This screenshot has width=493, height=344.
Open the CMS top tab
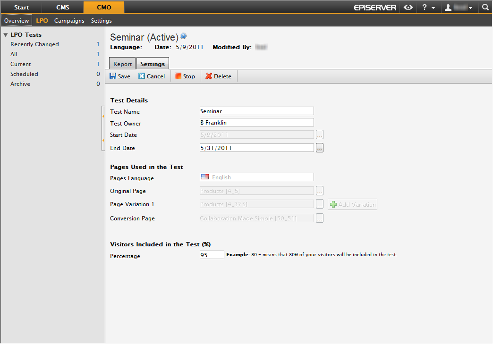pyautogui.click(x=62, y=7)
